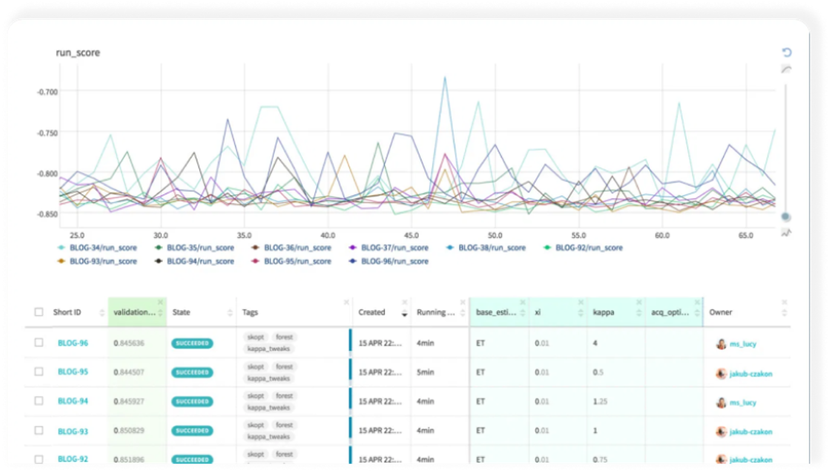830x471 pixels.
Task: Click kappa value 1.25 in BLOG-94 row
Action: point(600,402)
